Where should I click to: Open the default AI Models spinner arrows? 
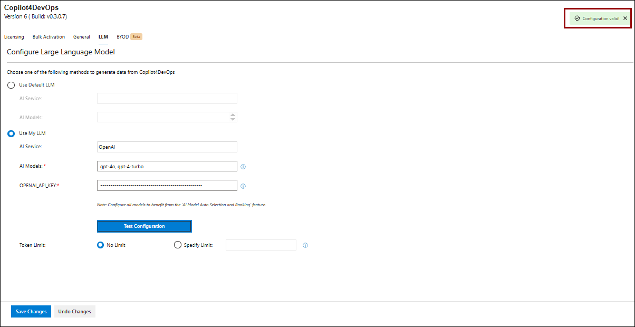(233, 117)
